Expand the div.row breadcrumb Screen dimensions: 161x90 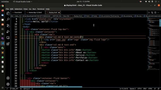(138, 16)
